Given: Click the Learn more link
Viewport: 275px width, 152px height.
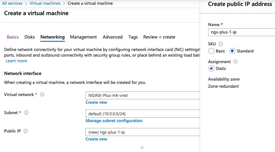Looking at the screenshot, I should [x=16, y=61].
